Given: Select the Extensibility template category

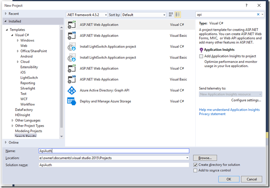Looking at the screenshot, I should click(x=29, y=67).
